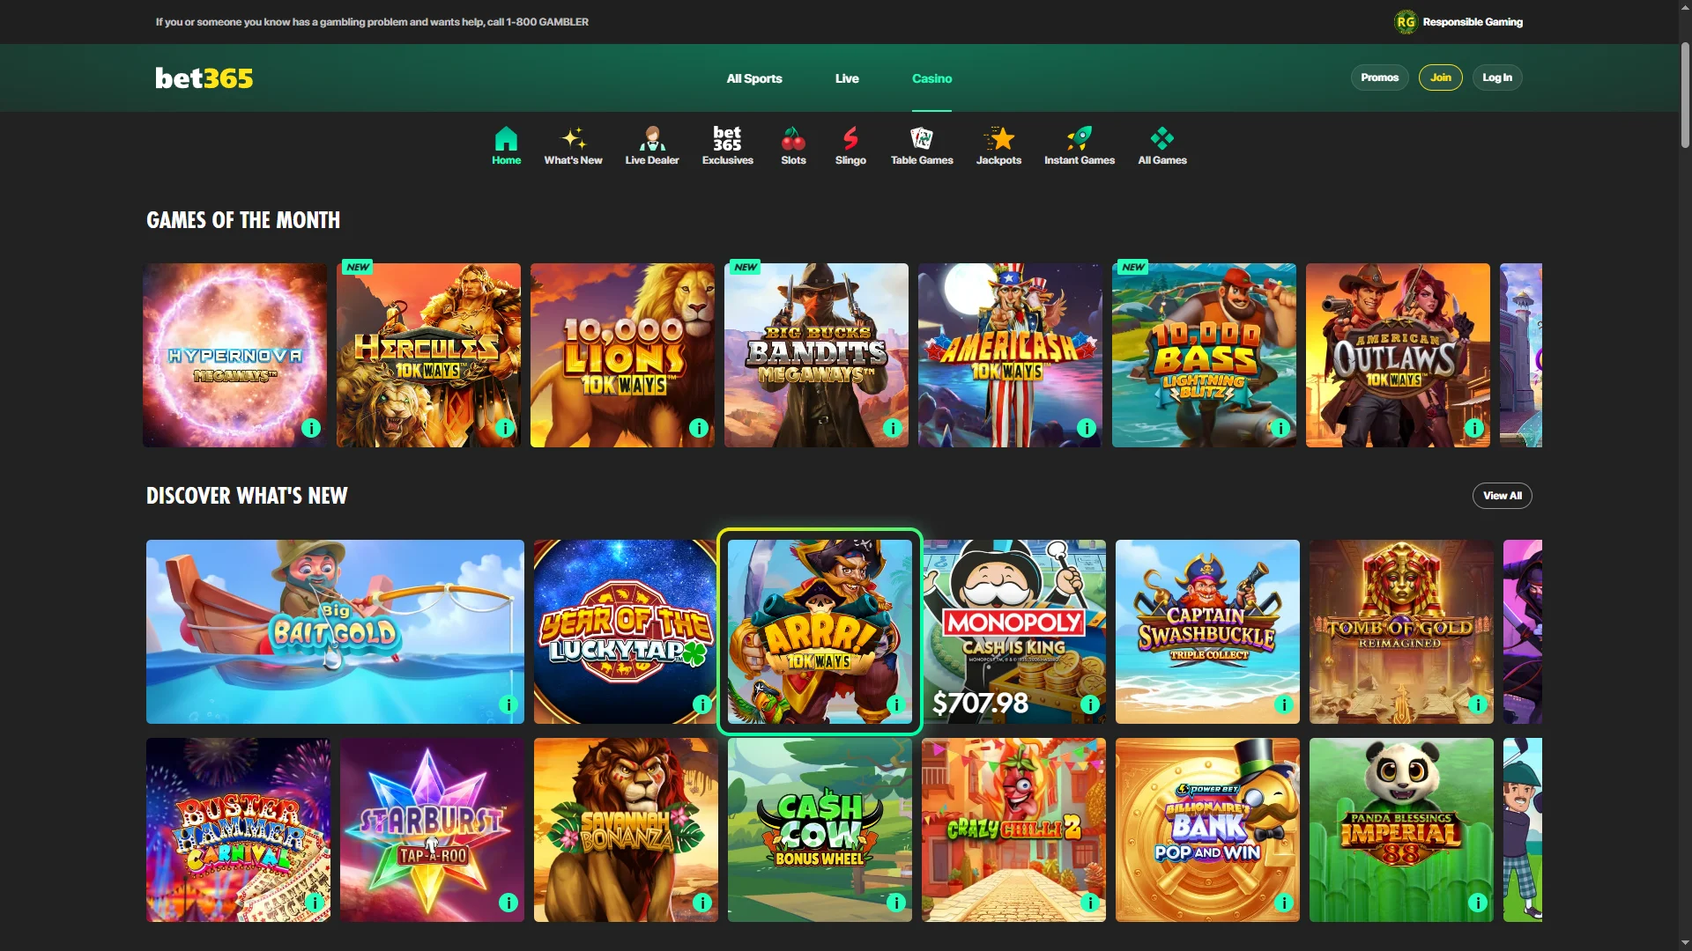The image size is (1692, 951).
Task: Launch Savannah Bonanza game
Action: click(x=626, y=829)
